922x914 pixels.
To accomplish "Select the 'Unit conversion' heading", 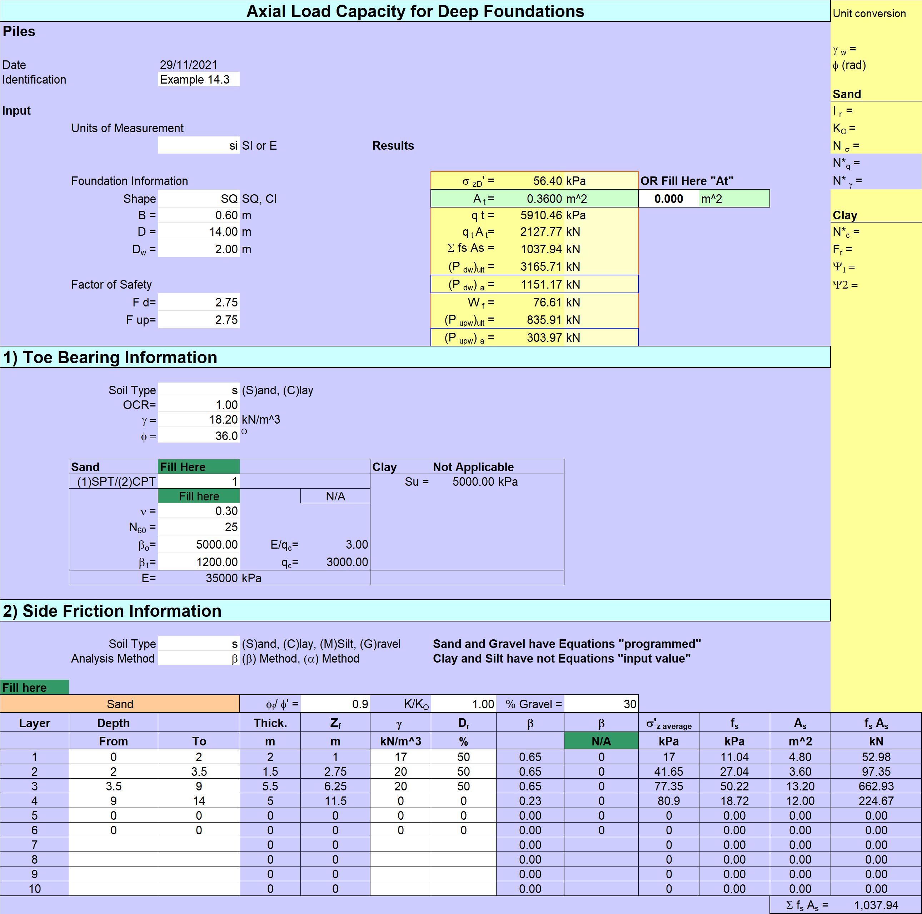I will (869, 13).
